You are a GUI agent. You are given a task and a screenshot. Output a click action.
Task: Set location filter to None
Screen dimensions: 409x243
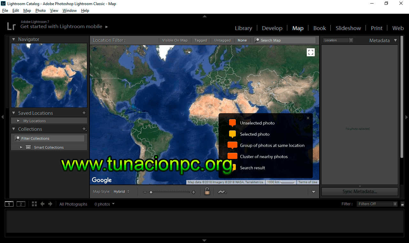pyautogui.click(x=242, y=40)
